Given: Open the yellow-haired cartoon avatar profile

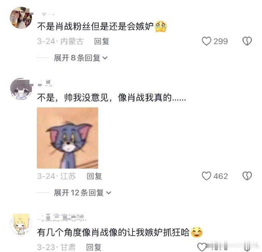Looking at the screenshot, I should pos(21,224).
